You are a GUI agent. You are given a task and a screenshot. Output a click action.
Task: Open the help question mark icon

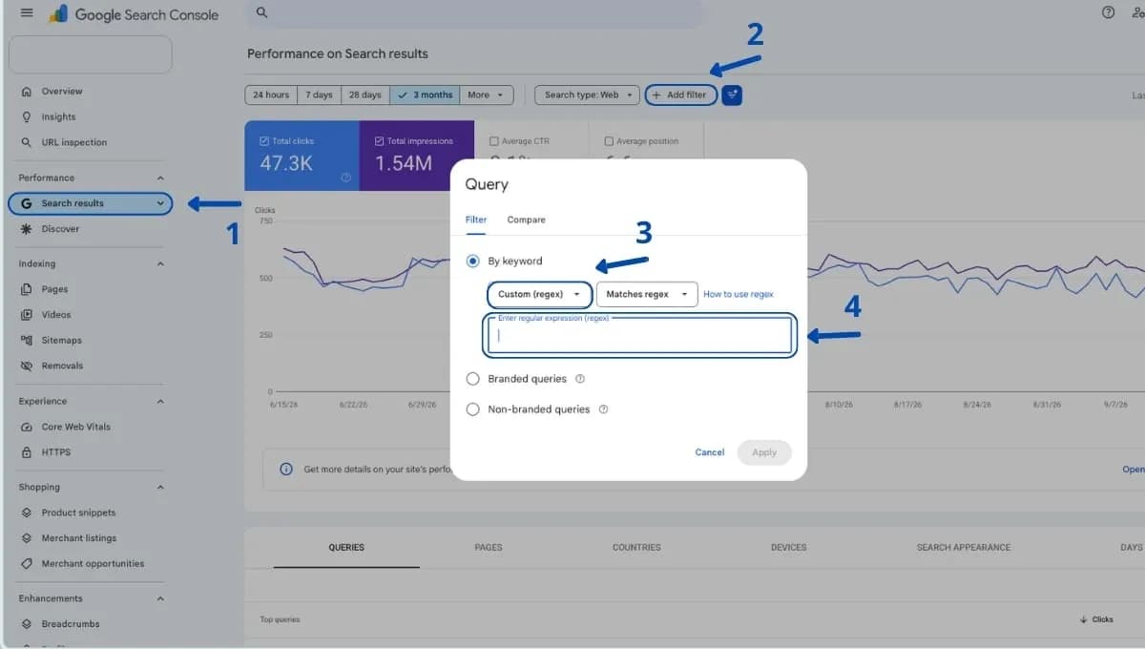(1108, 12)
